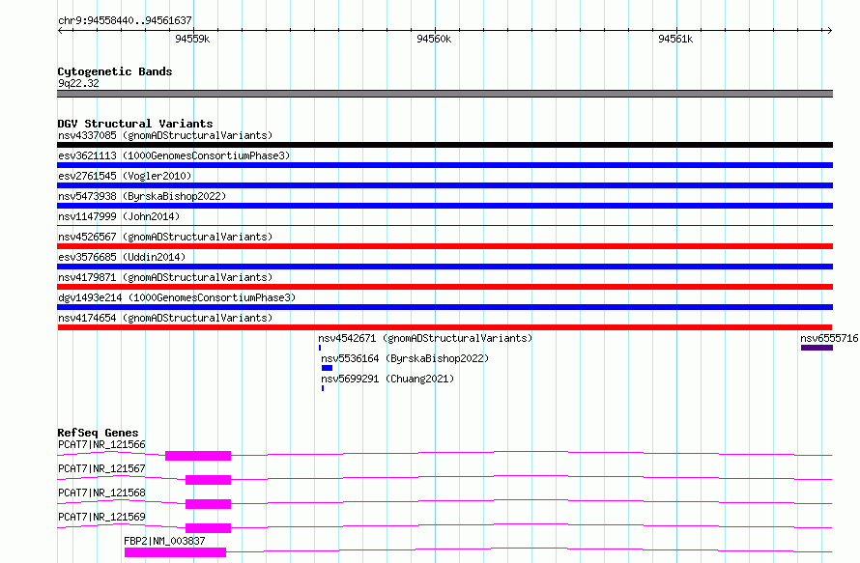Click the PCAT7|NR_121569 transcript label

pos(101,517)
